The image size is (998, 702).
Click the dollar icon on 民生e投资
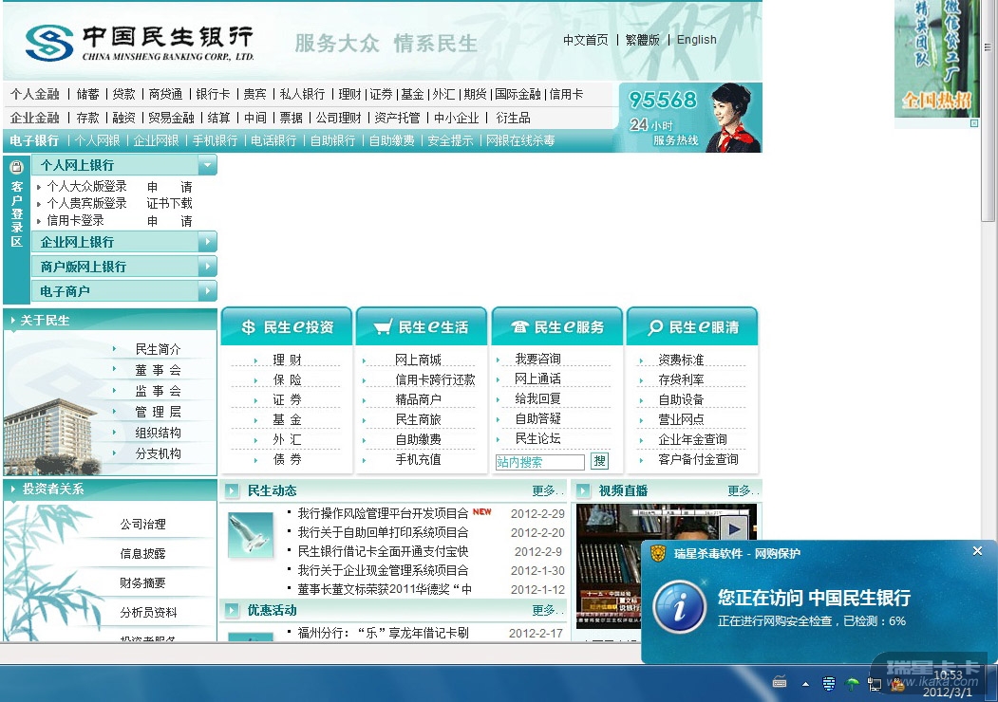click(248, 327)
